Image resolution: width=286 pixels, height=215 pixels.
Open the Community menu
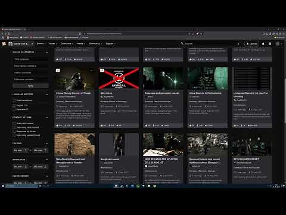coord(95,44)
